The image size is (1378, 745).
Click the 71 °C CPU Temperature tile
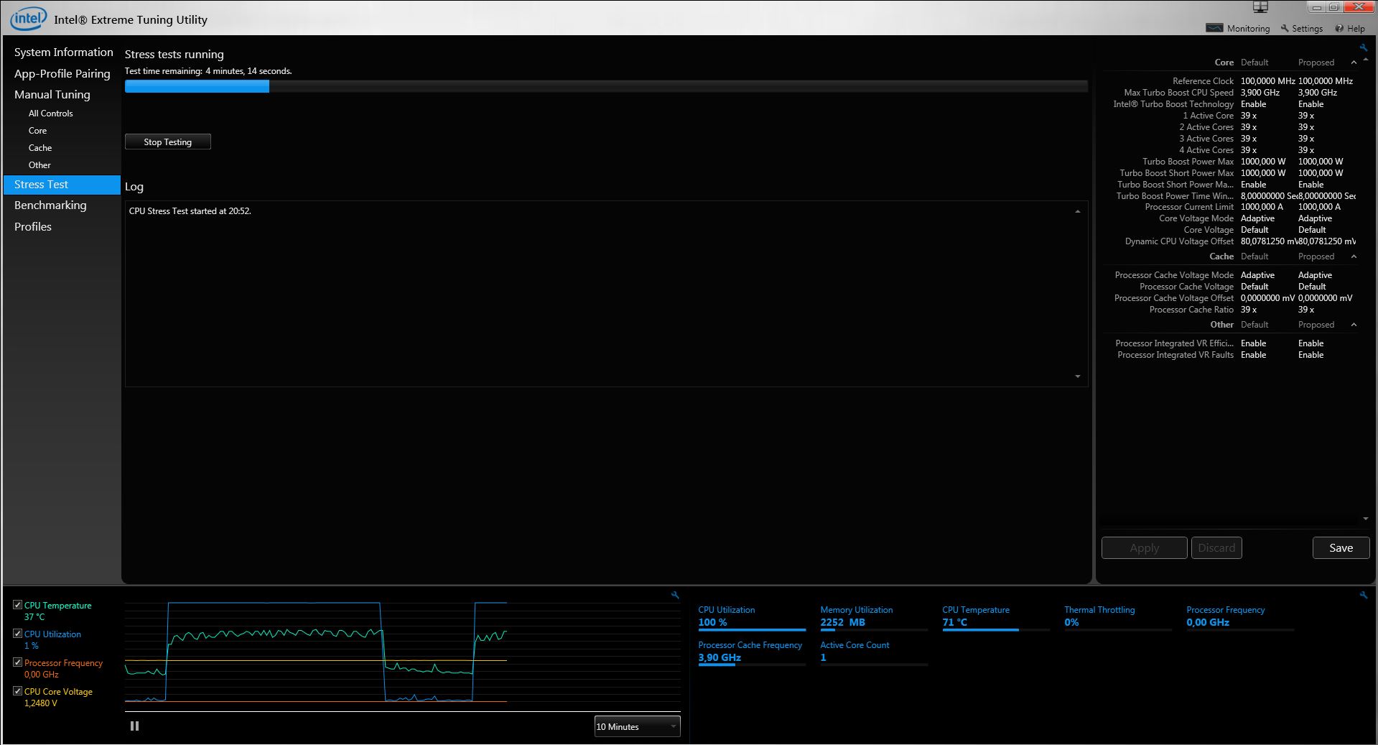click(x=995, y=617)
